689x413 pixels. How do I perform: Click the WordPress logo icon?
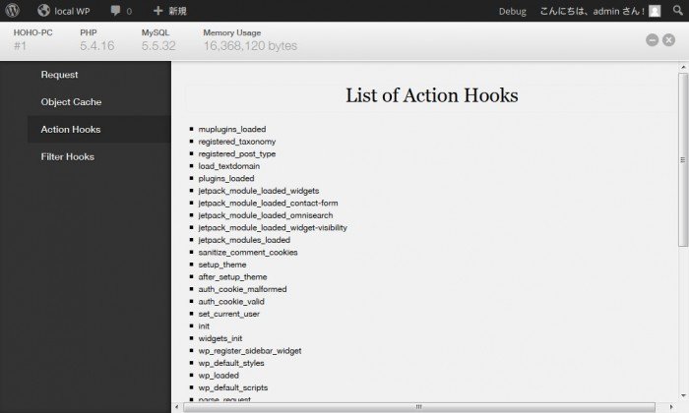(x=13, y=11)
